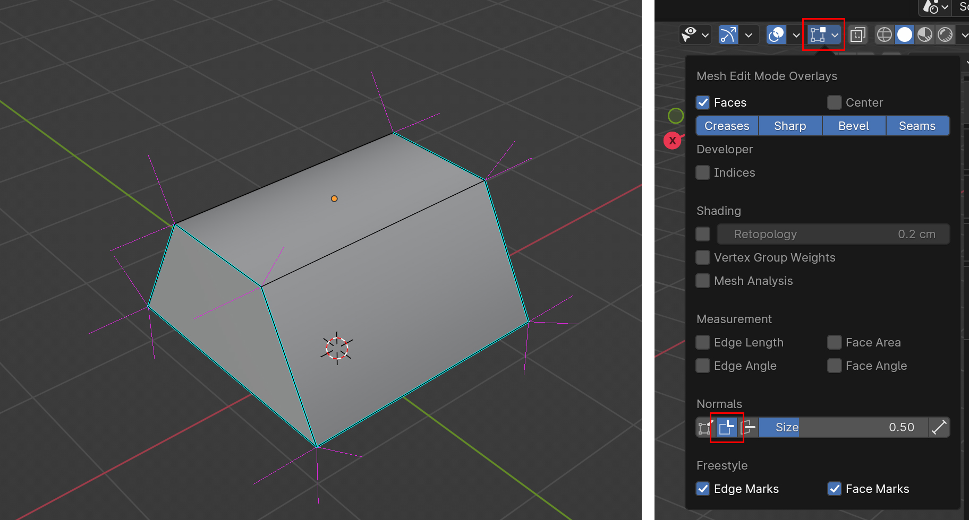Turn on Face Angle measurement
Image resolution: width=969 pixels, height=520 pixels.
[x=835, y=366]
